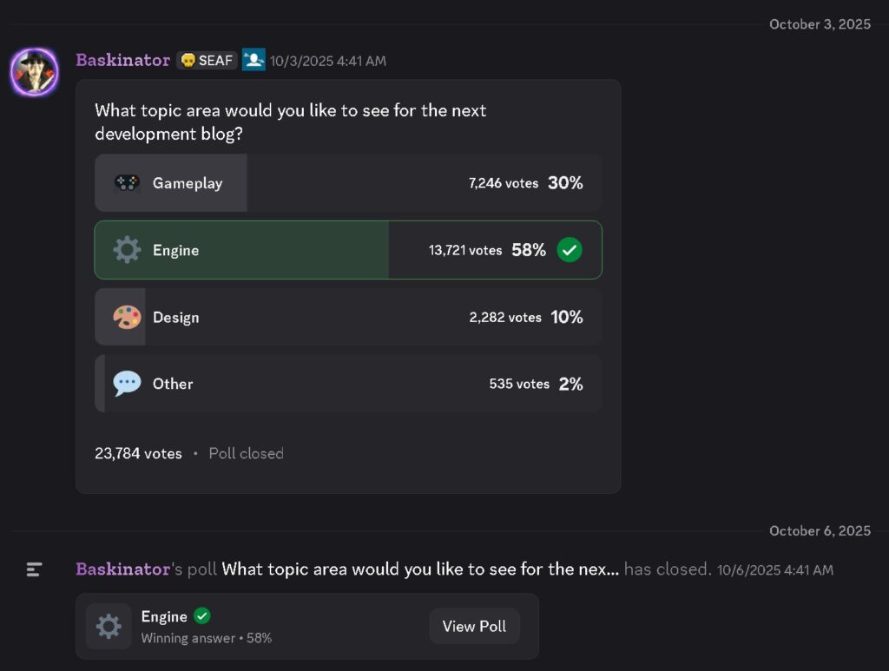
Task: Click the green check next to winning Engine
Action: pyautogui.click(x=202, y=616)
